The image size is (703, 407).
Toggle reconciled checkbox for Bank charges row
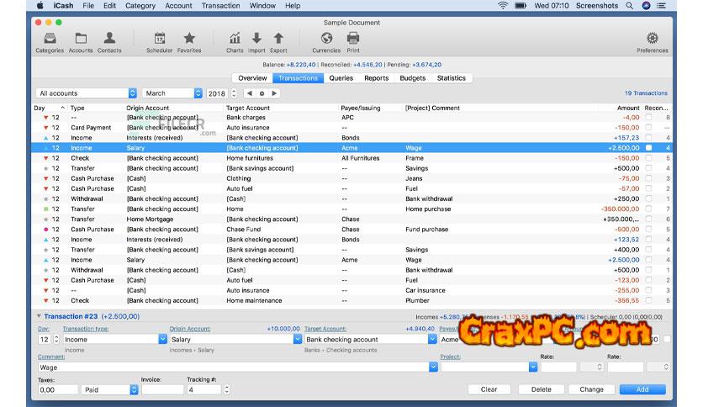click(648, 118)
